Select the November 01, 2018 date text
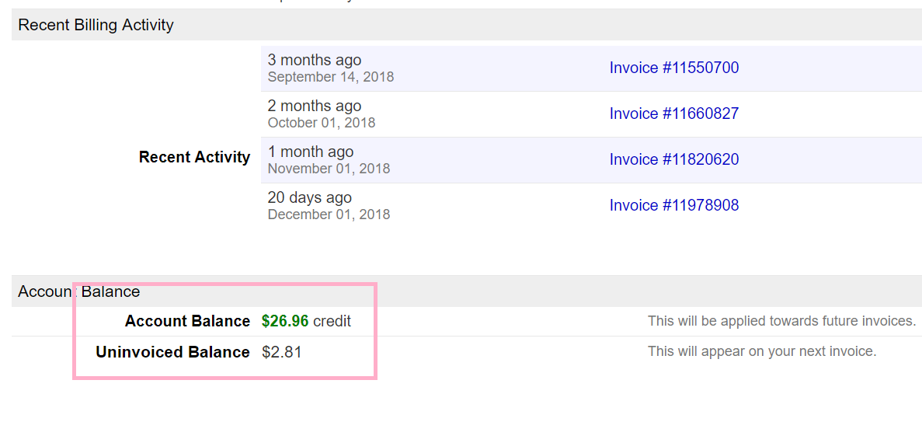922x429 pixels. [329, 169]
